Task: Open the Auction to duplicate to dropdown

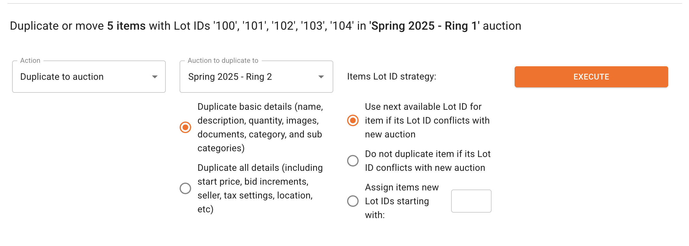Action: click(256, 77)
